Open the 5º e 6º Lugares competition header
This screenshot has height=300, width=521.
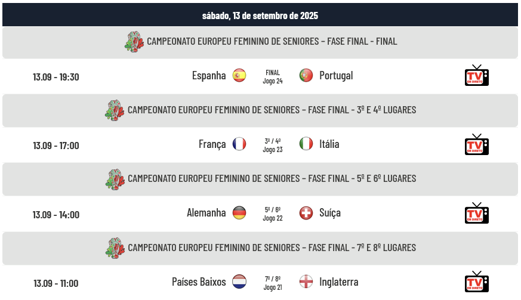260,180
